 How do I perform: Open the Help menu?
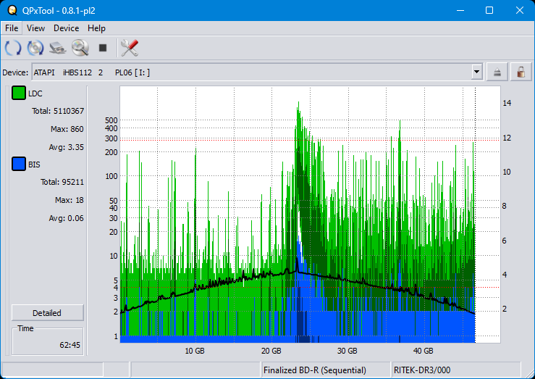pos(96,28)
